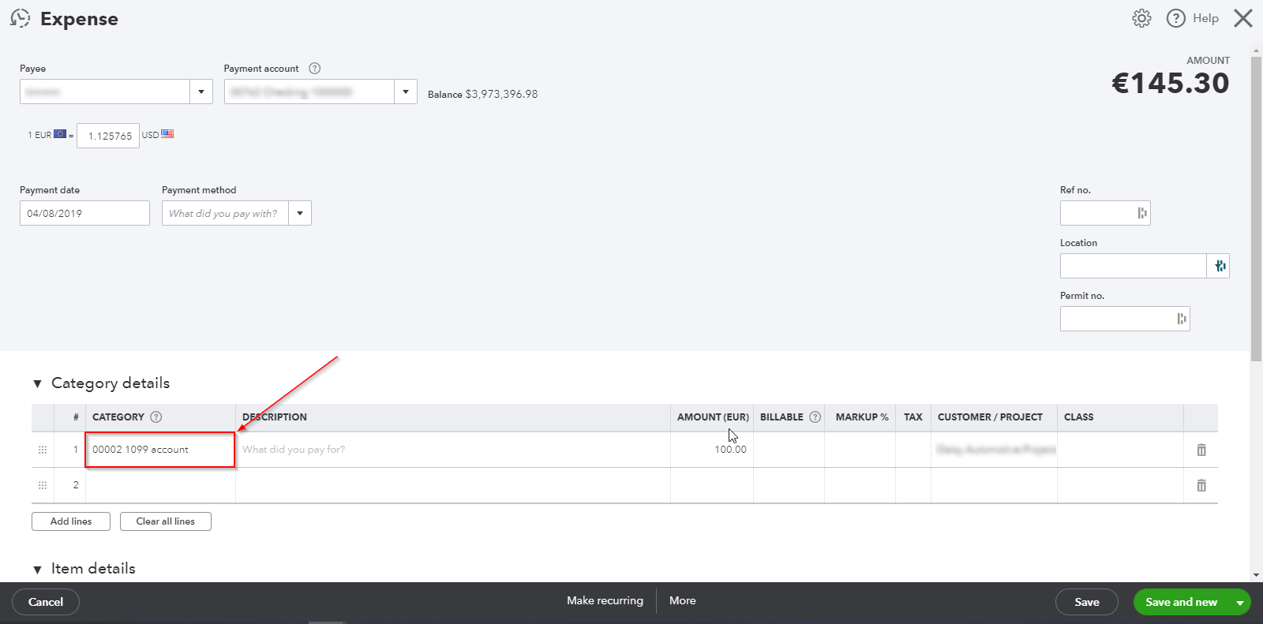Click the USD flag icon

(167, 134)
